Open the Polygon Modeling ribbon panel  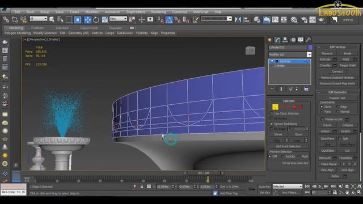tap(18, 33)
